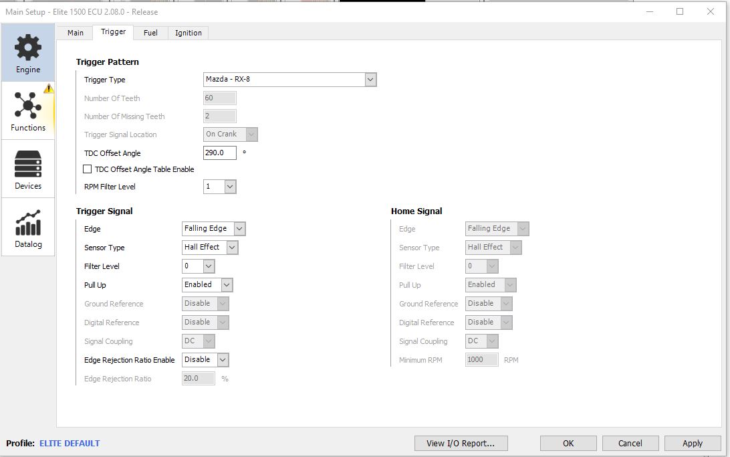Click the ELITE DEFAULT profile link
The height and width of the screenshot is (457, 730).
70,444
